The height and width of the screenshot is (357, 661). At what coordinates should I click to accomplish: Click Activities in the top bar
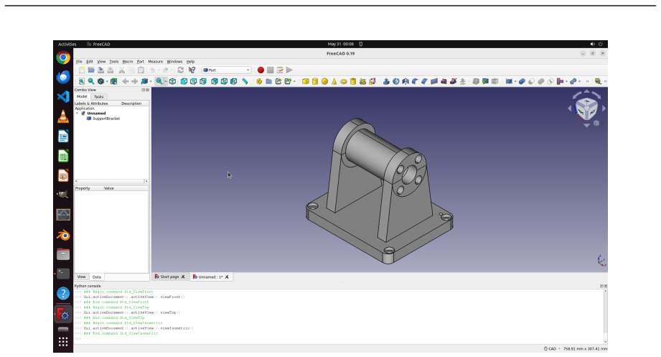67,44
